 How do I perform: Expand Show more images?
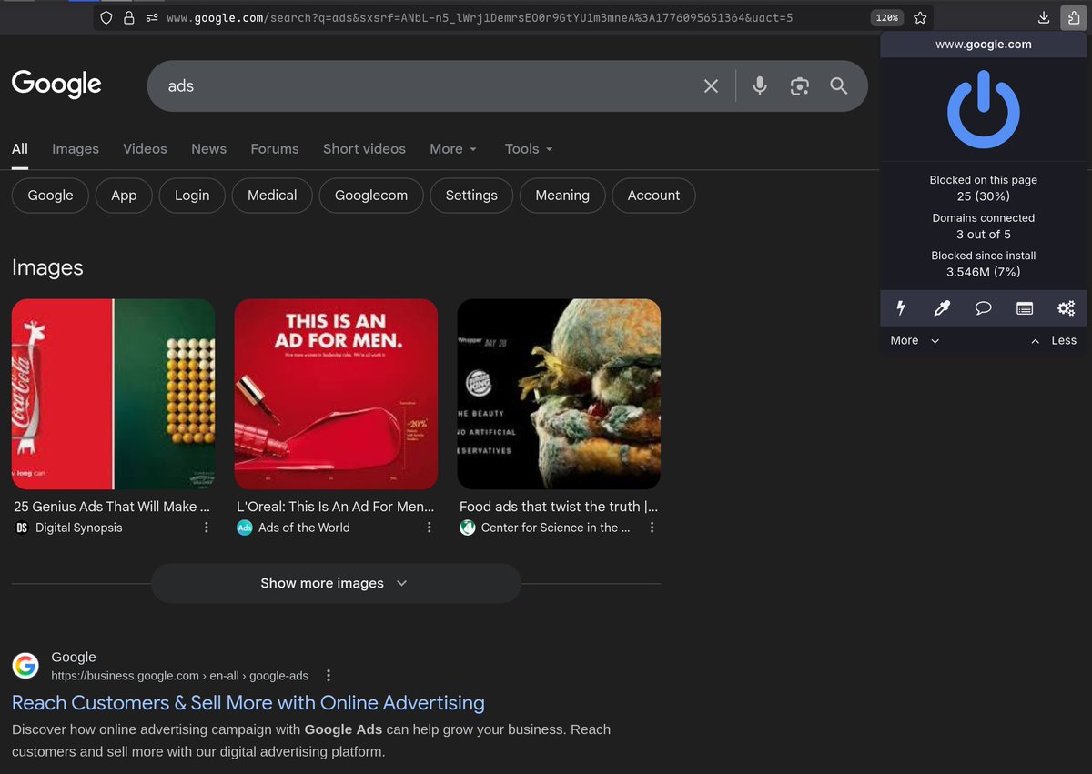[336, 583]
